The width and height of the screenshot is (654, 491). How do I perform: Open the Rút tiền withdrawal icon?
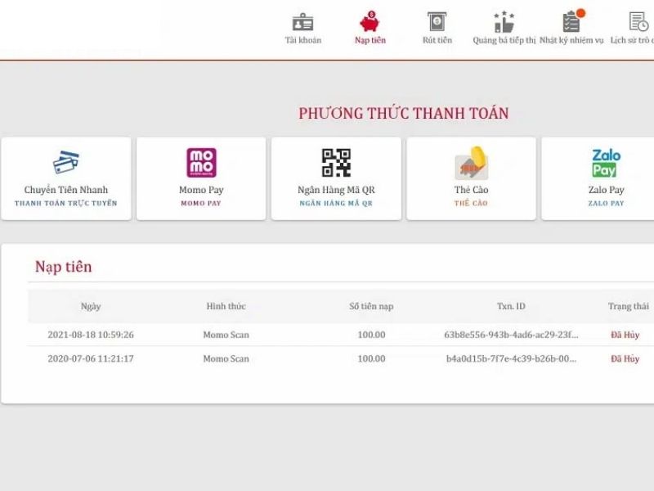(437, 22)
